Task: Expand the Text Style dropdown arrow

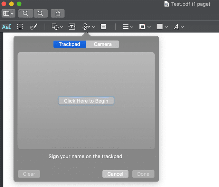Action: (x=182, y=27)
